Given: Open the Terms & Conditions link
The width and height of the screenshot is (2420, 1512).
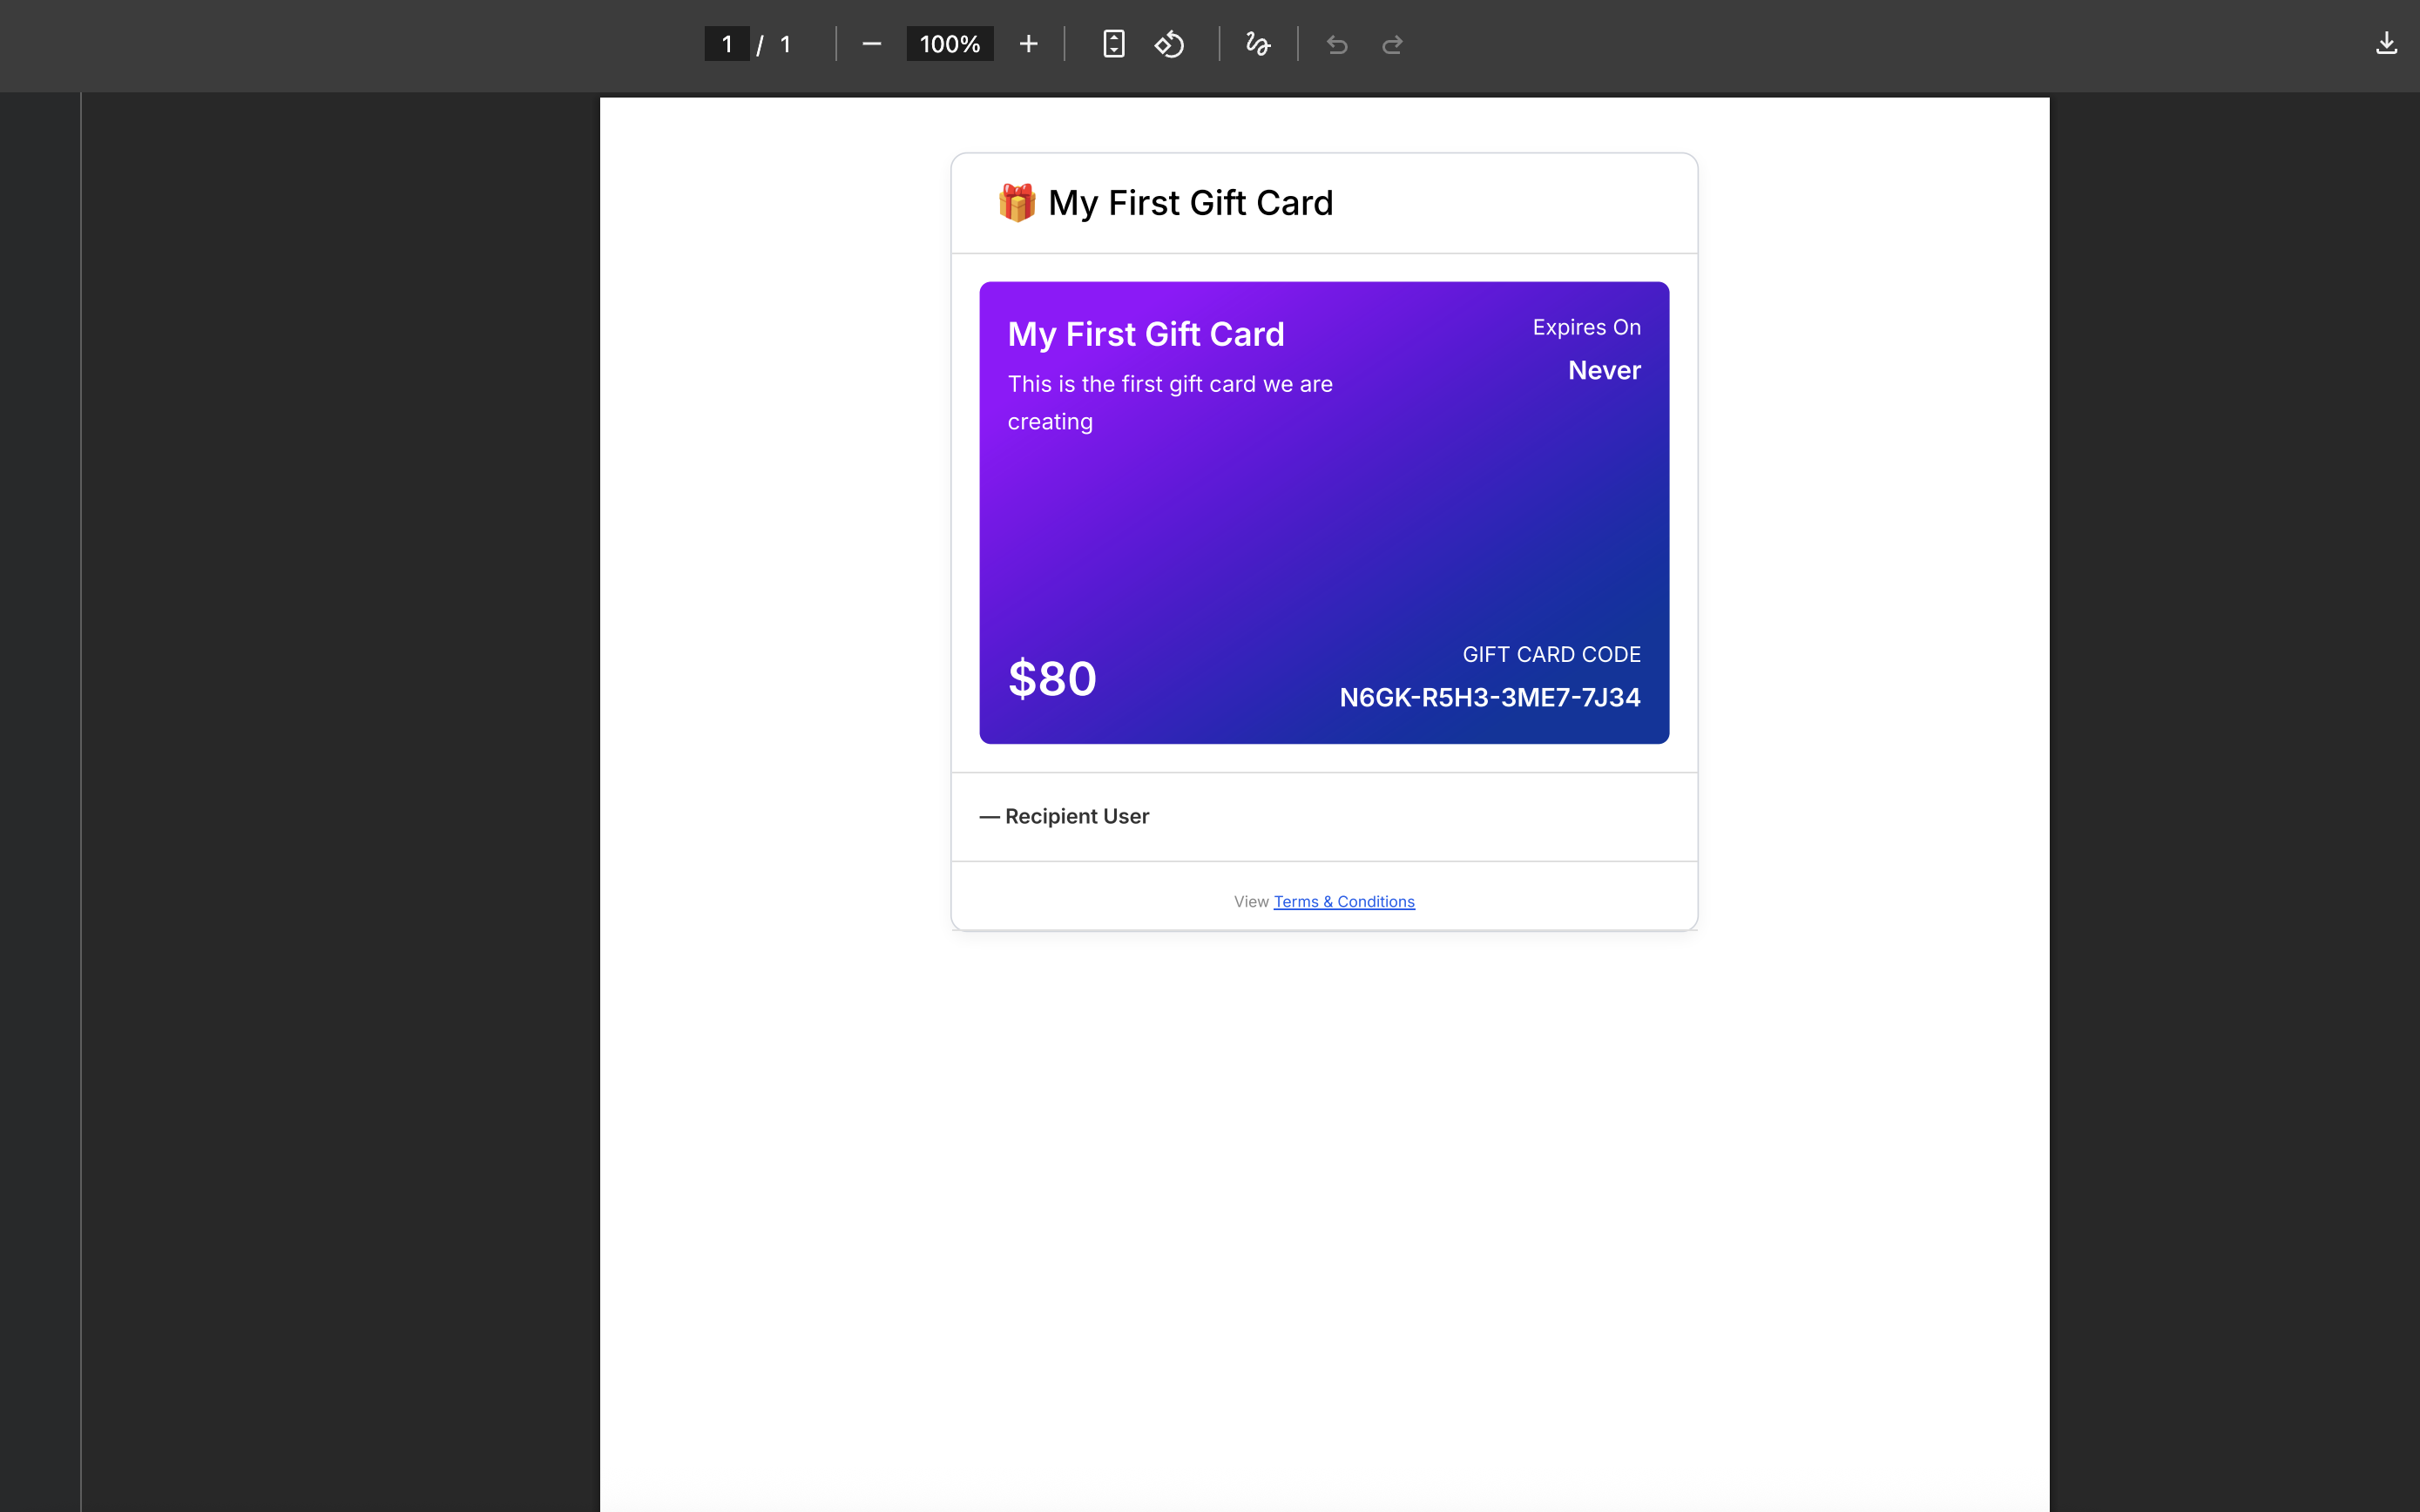Looking at the screenshot, I should point(1344,901).
